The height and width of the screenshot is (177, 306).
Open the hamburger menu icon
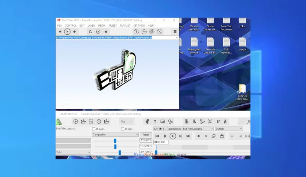(x=175, y=31)
